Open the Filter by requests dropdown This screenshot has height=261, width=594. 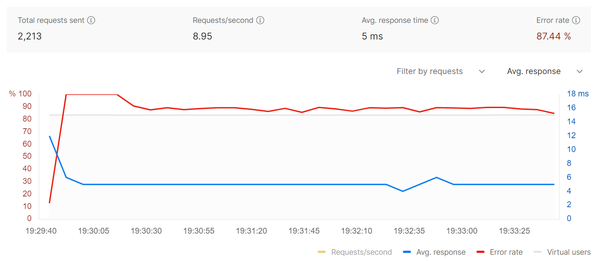[430, 71]
